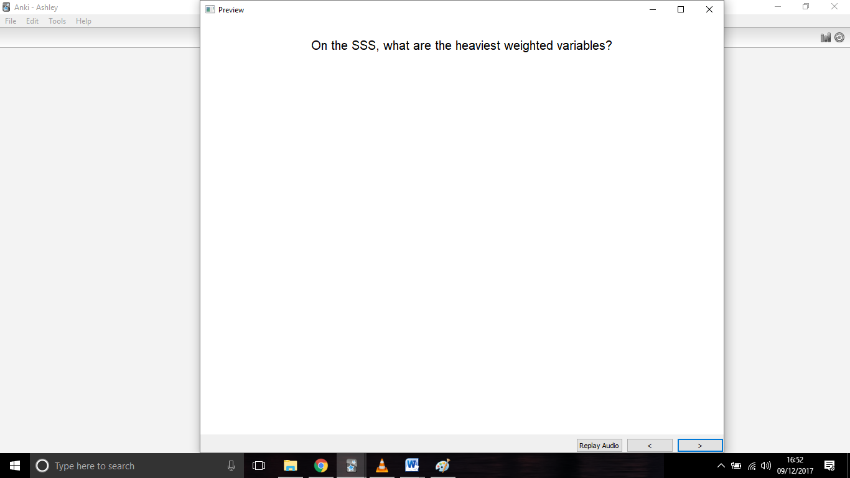The height and width of the screenshot is (478, 850).
Task: Minimize the Preview window
Action: click(x=653, y=9)
